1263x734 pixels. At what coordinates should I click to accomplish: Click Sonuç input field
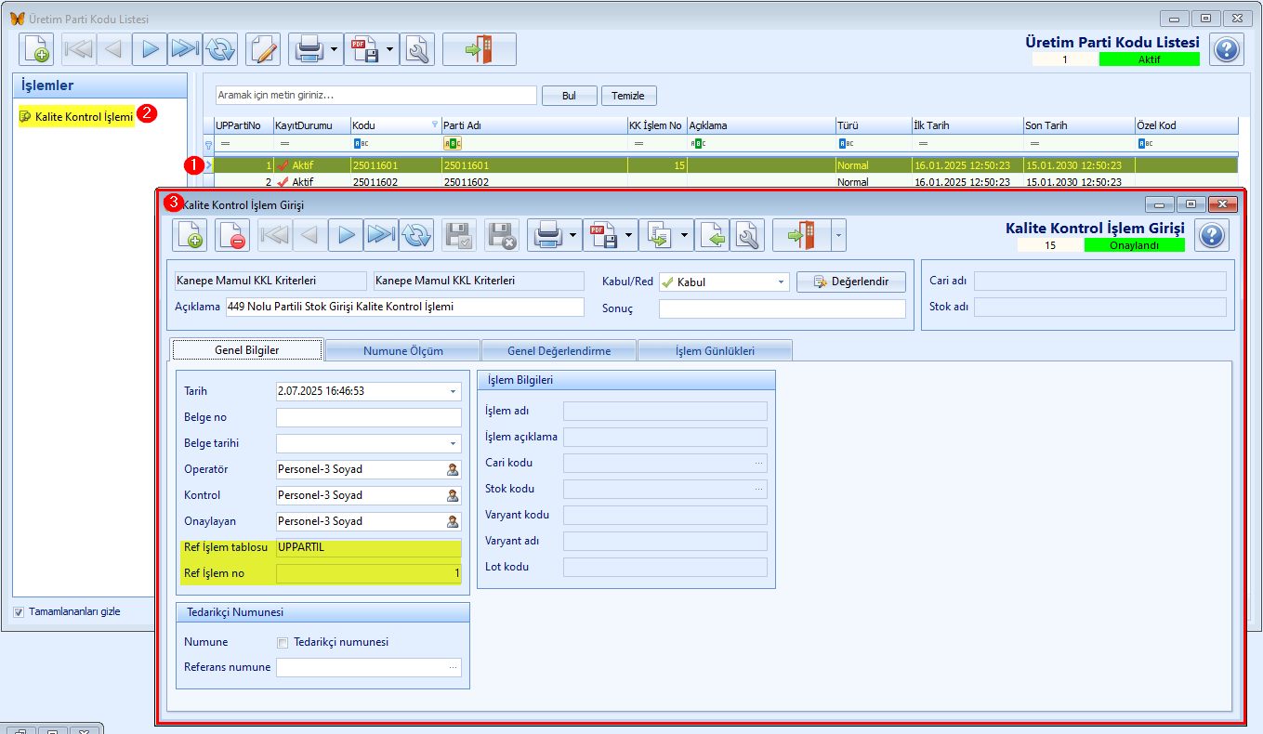point(782,308)
